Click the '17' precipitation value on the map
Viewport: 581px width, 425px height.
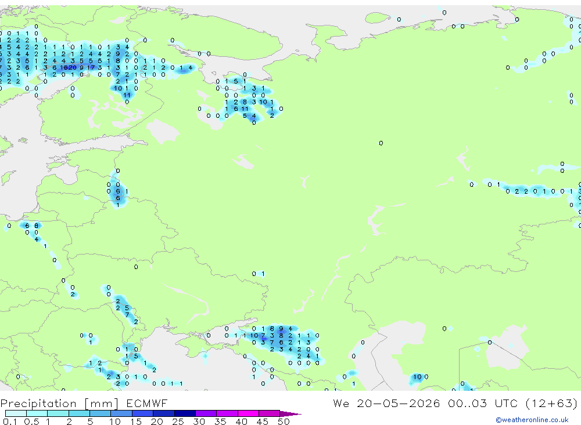[x=91, y=68]
